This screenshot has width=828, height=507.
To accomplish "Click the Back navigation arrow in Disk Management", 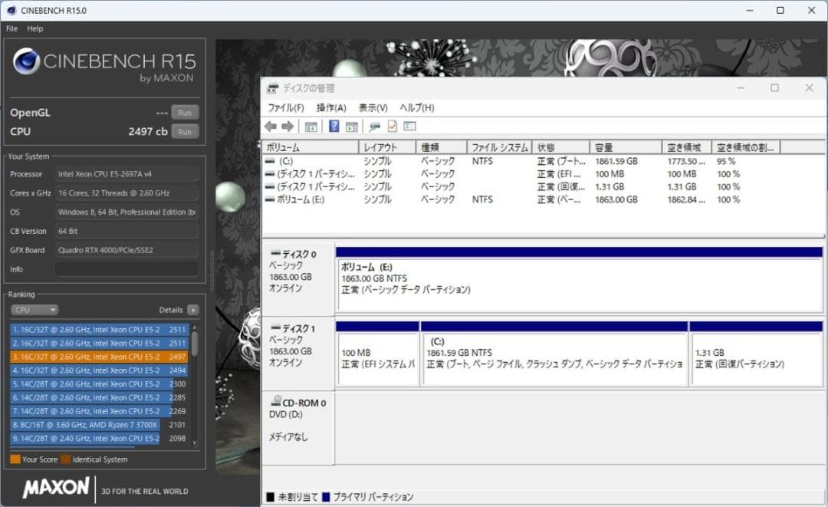I will pos(271,127).
